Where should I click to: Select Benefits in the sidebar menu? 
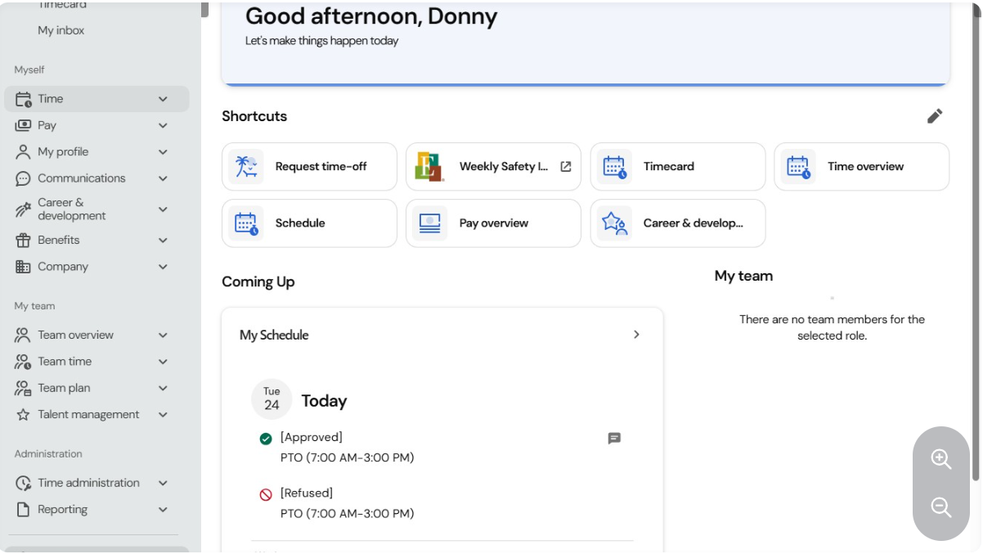tap(97, 241)
